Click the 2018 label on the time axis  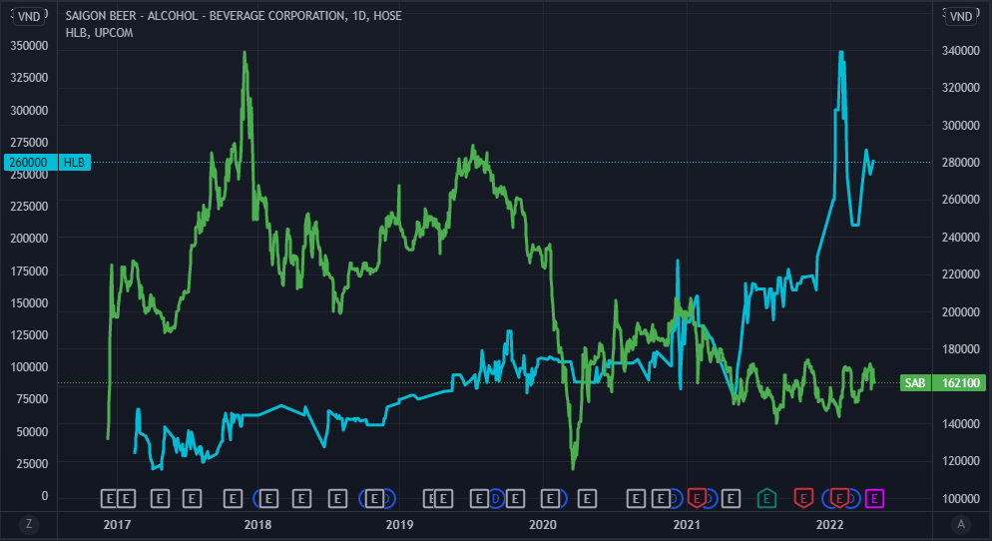(x=257, y=525)
